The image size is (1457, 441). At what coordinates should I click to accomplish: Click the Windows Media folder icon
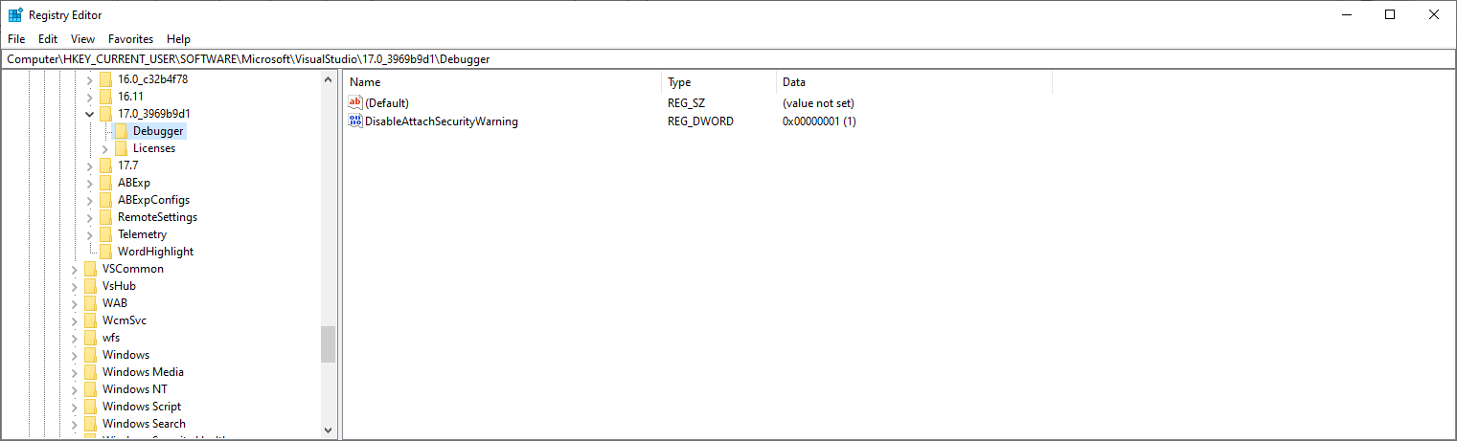90,372
